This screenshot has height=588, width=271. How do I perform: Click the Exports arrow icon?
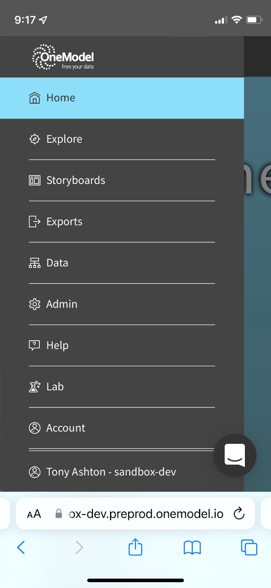point(34,222)
